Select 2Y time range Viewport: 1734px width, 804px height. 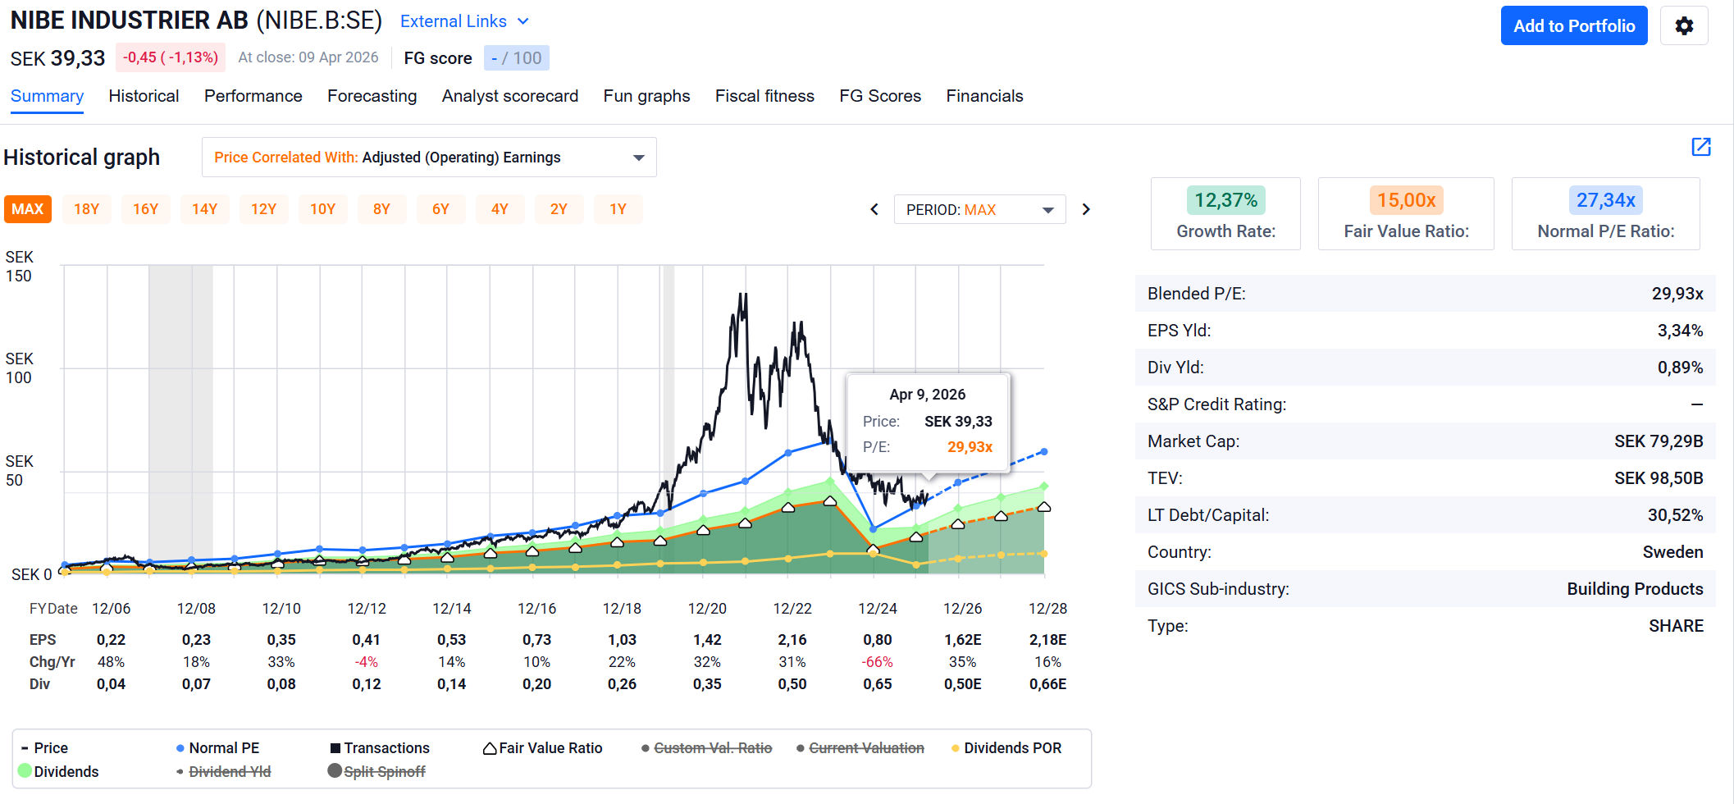pyautogui.click(x=559, y=209)
